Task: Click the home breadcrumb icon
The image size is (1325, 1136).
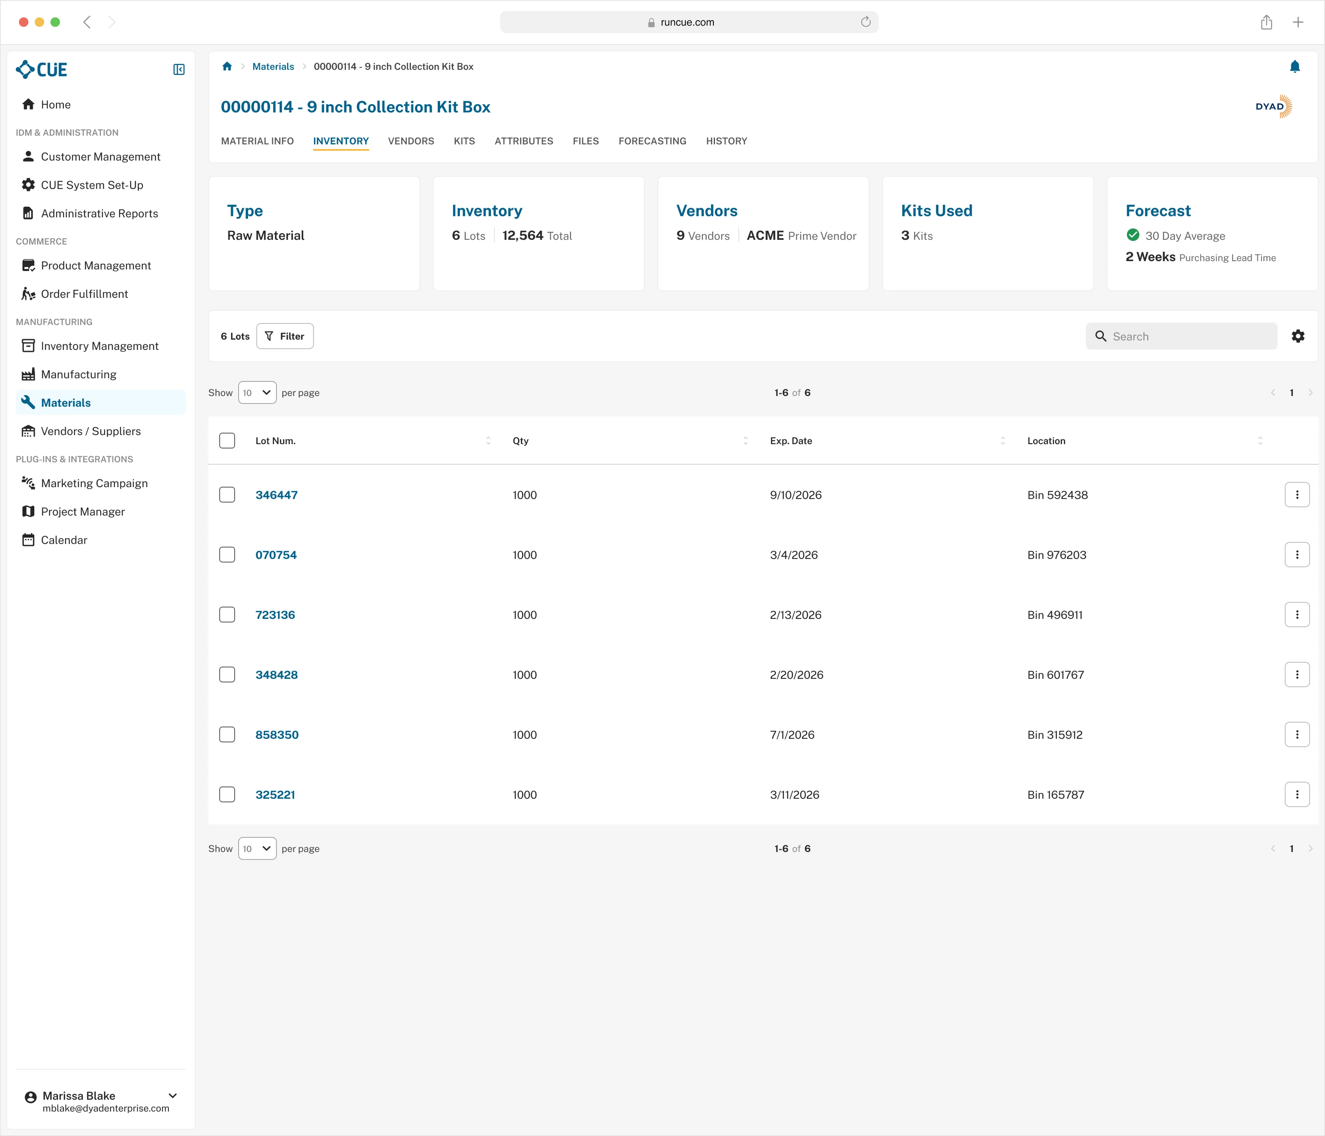Action: pyautogui.click(x=227, y=67)
